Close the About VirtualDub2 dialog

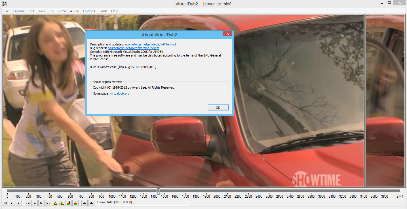[x=227, y=34]
